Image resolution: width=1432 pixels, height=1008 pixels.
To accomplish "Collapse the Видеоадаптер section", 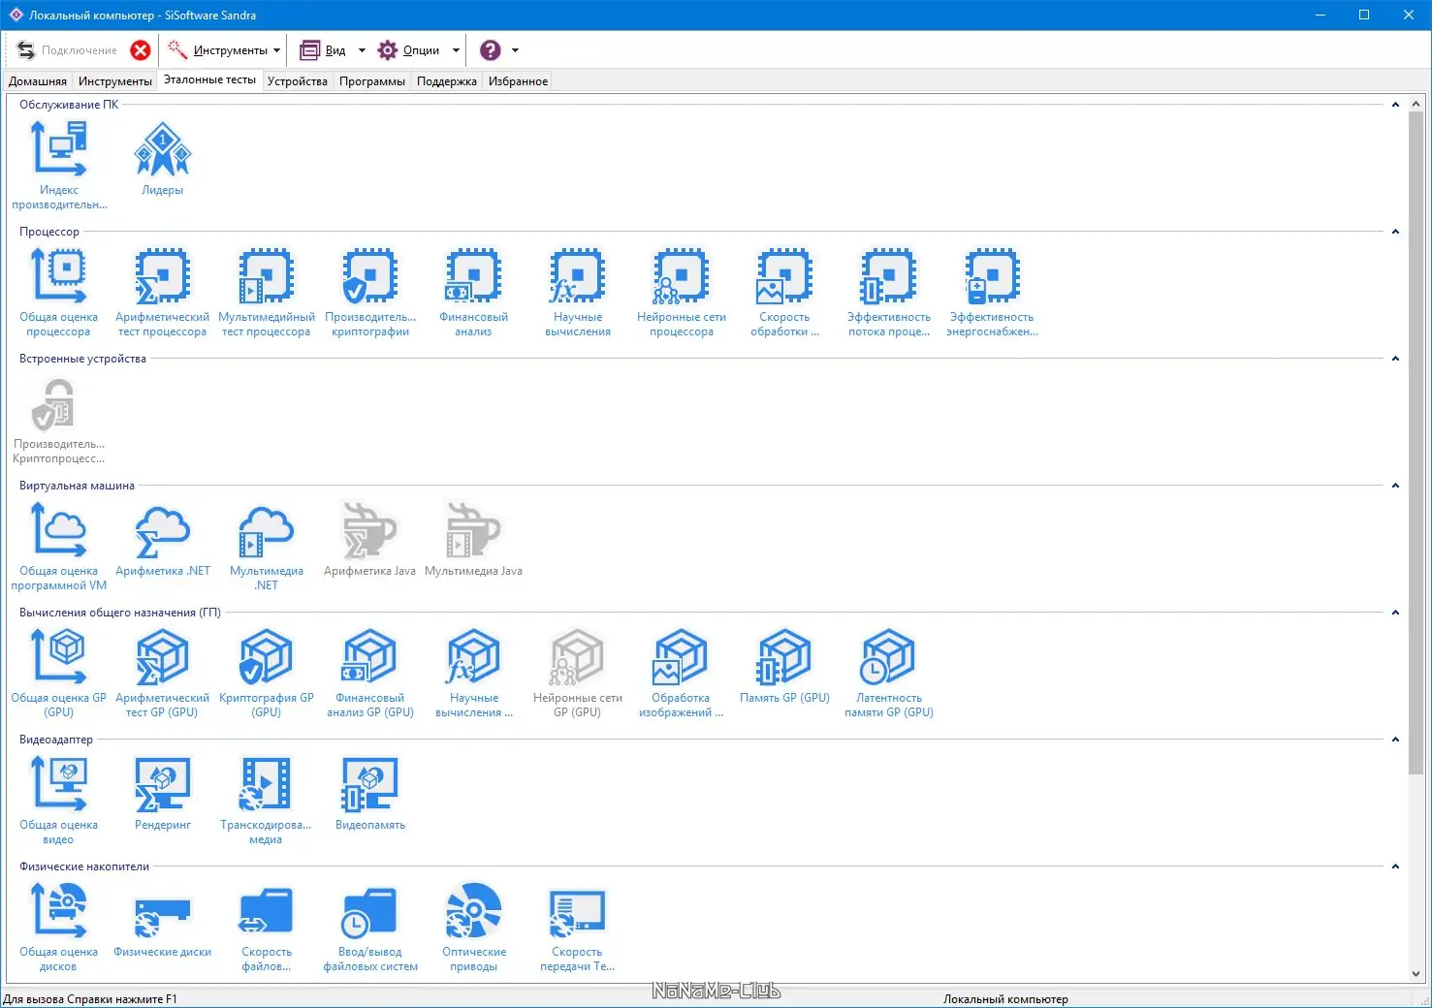I will click(1395, 740).
